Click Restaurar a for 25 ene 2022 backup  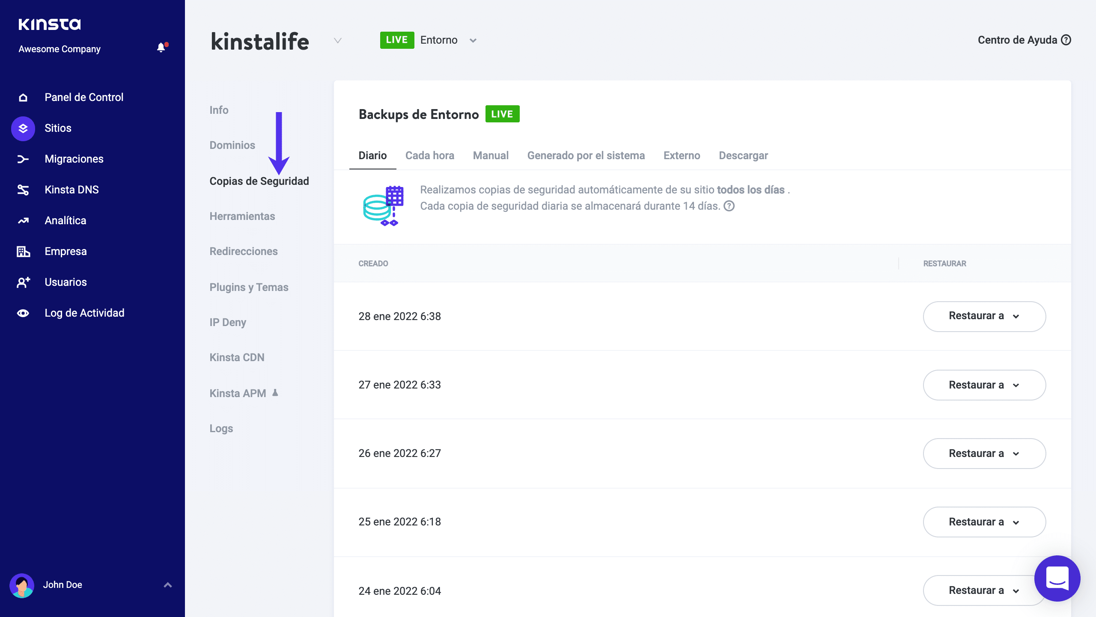984,522
